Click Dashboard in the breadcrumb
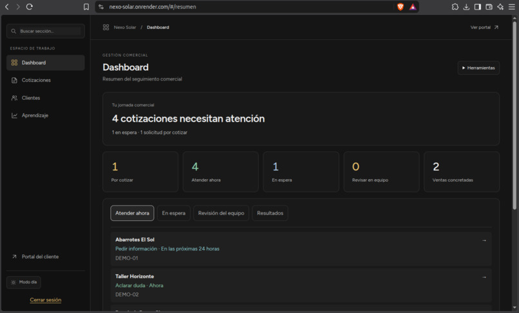Viewport: 519px width, 313px height. click(x=158, y=28)
